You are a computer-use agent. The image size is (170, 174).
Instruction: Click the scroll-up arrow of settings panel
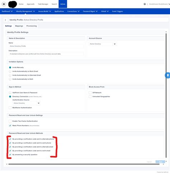click(x=166, y=32)
